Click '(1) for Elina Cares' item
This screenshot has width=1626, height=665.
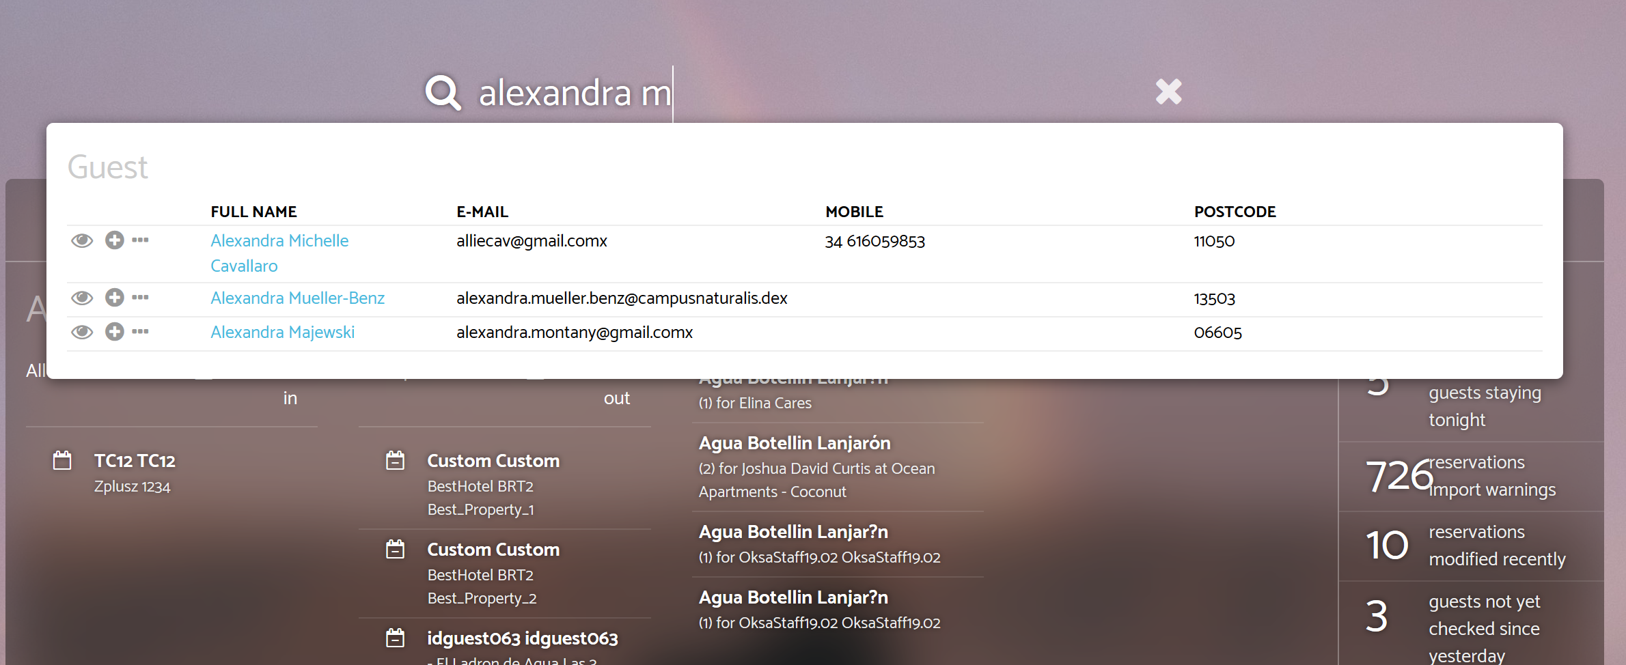[x=755, y=404]
